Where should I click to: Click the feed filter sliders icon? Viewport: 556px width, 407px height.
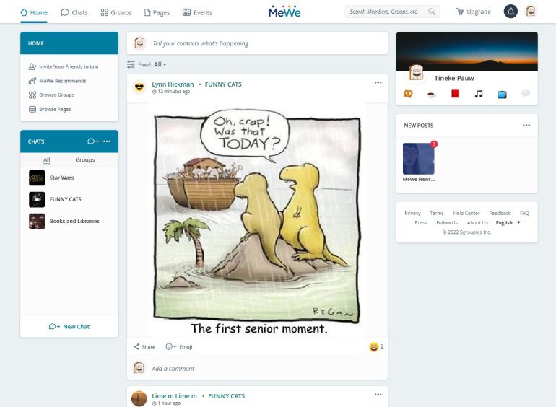[x=131, y=64]
